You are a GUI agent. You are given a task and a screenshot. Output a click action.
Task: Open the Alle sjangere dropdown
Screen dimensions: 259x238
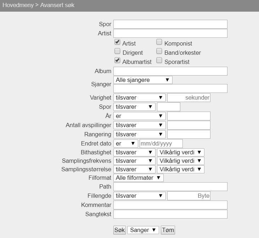coord(143,80)
